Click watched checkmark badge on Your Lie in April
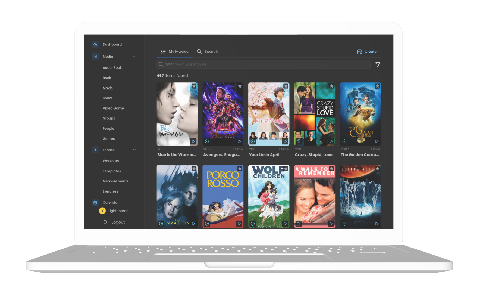Viewport: 489px width, 297px height. [253, 141]
